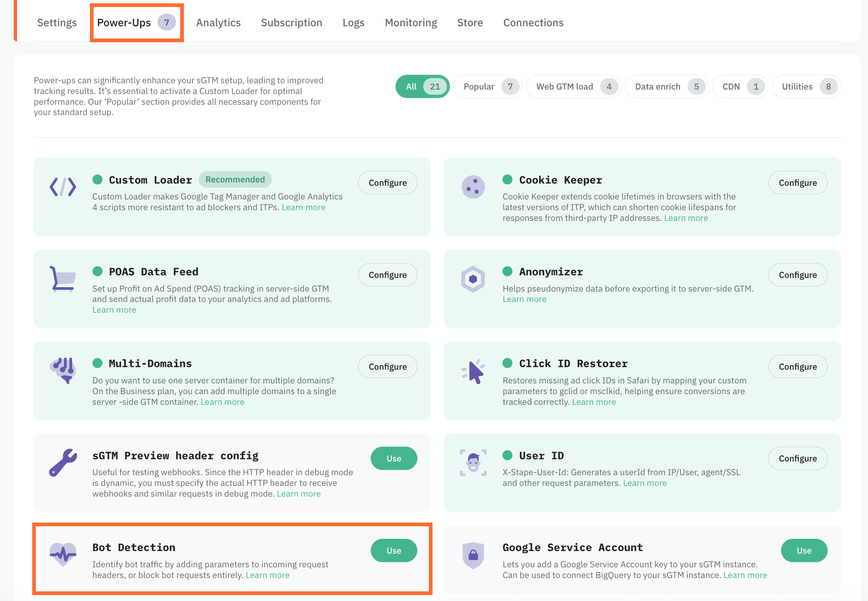
Task: Select the Data enrich filter
Action: (x=666, y=86)
